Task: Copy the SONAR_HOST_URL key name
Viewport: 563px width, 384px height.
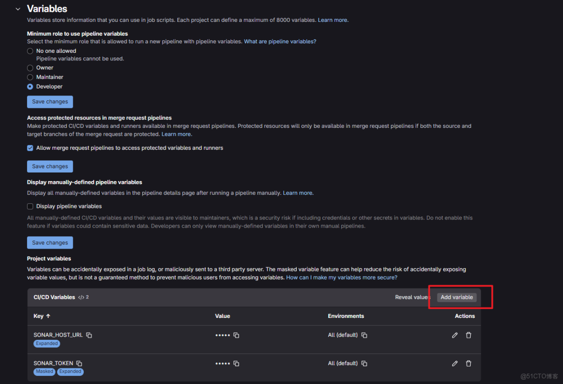Action: point(89,335)
